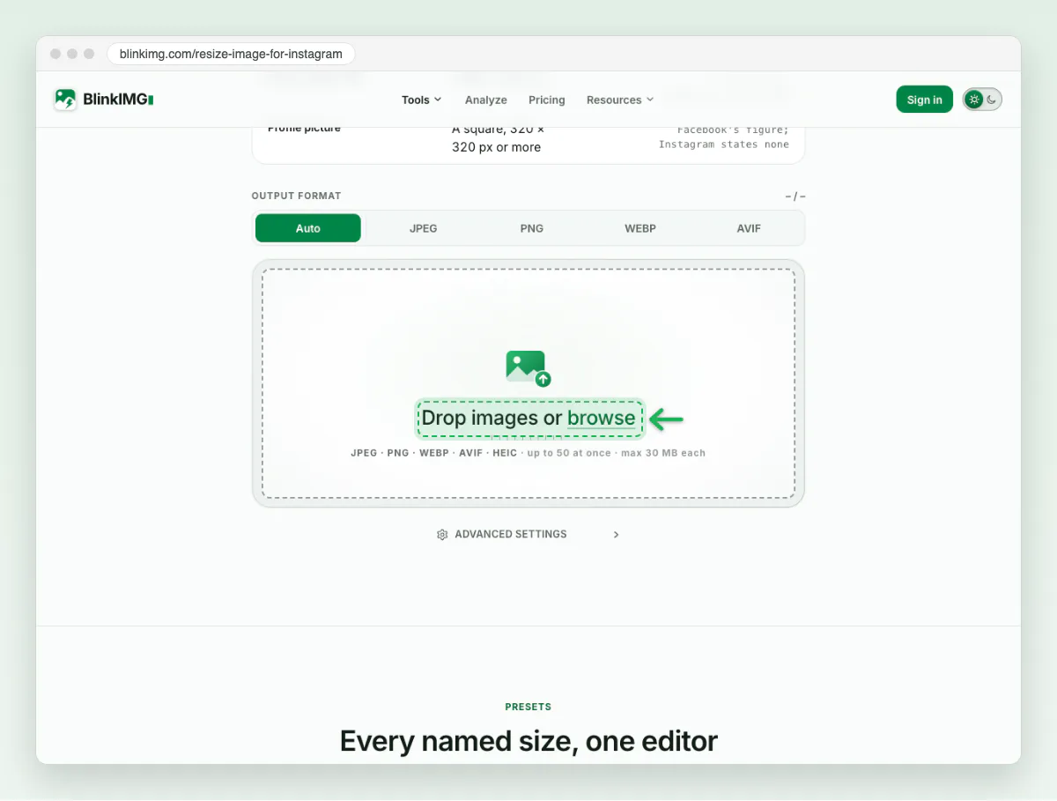
Task: Click the "– / –" counter next to Output Format
Action: pyautogui.click(x=795, y=197)
